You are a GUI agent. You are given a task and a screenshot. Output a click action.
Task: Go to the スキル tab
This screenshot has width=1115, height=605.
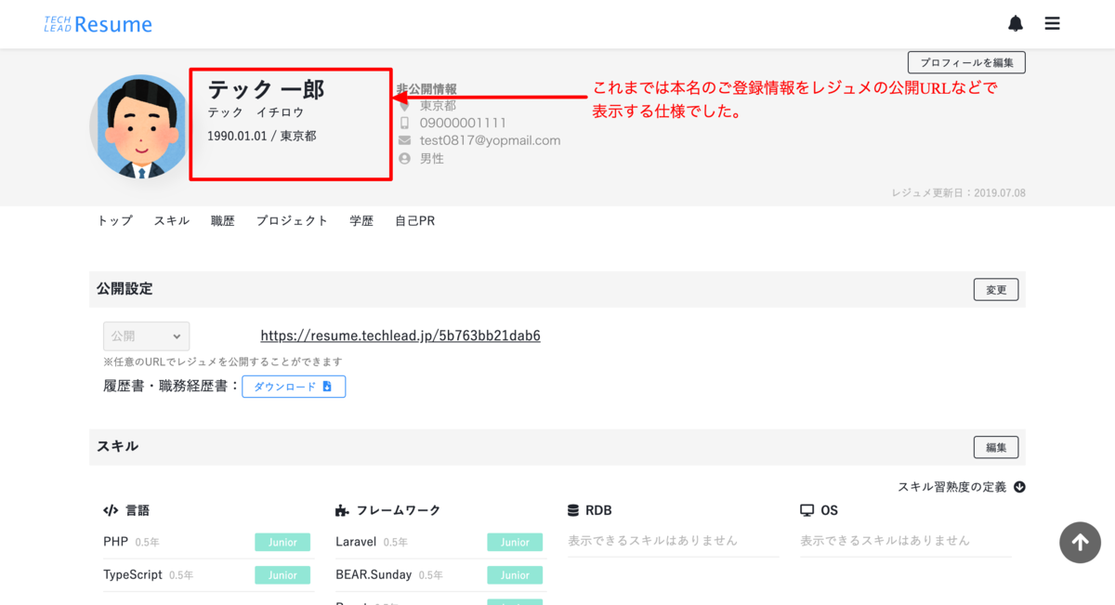coord(172,221)
